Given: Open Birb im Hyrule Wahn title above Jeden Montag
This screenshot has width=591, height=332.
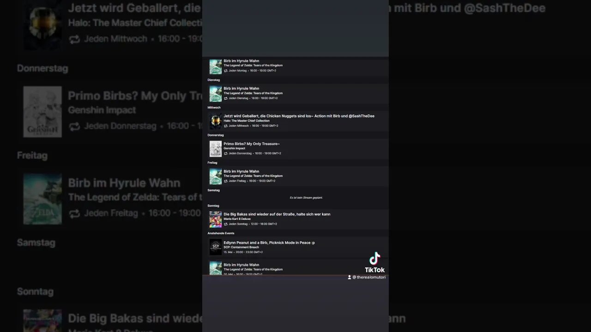Looking at the screenshot, I should (x=241, y=61).
